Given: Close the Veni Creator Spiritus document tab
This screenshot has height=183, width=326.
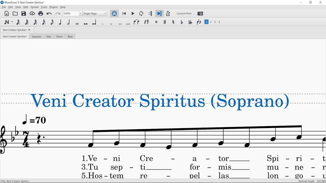Looking at the screenshot, I should pos(29,30).
